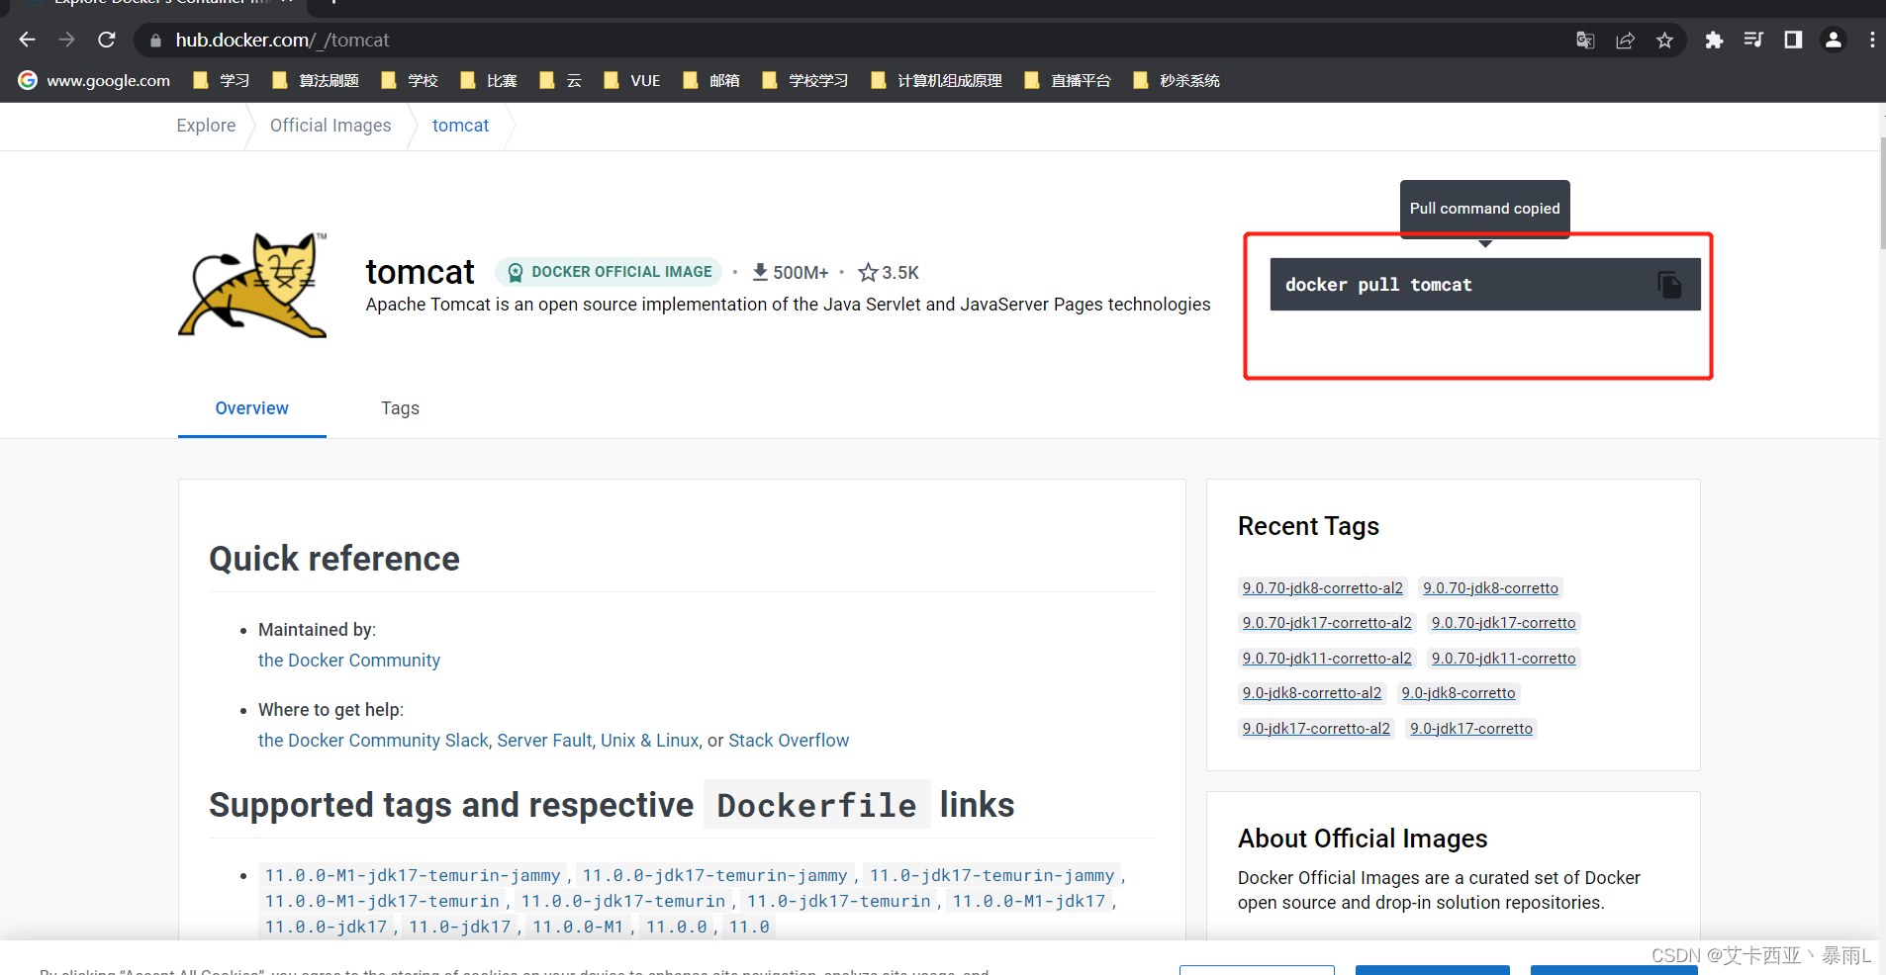Image resolution: width=1886 pixels, height=975 pixels.
Task: Open the 学习 bookmark folder
Action: pos(222,80)
